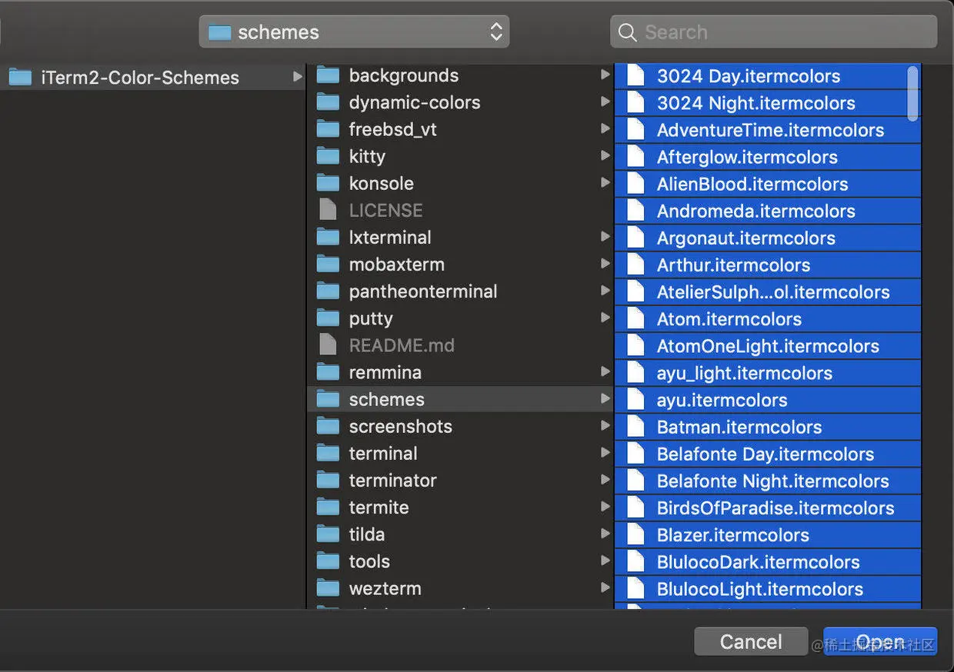Expand the backgrounds folder arrow
The image size is (954, 672).
tap(605, 75)
